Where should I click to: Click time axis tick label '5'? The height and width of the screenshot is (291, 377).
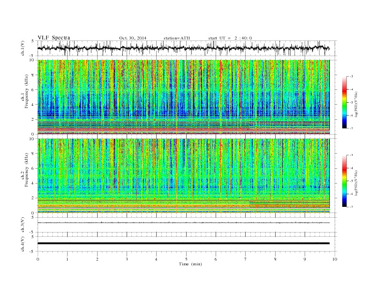click(186, 259)
